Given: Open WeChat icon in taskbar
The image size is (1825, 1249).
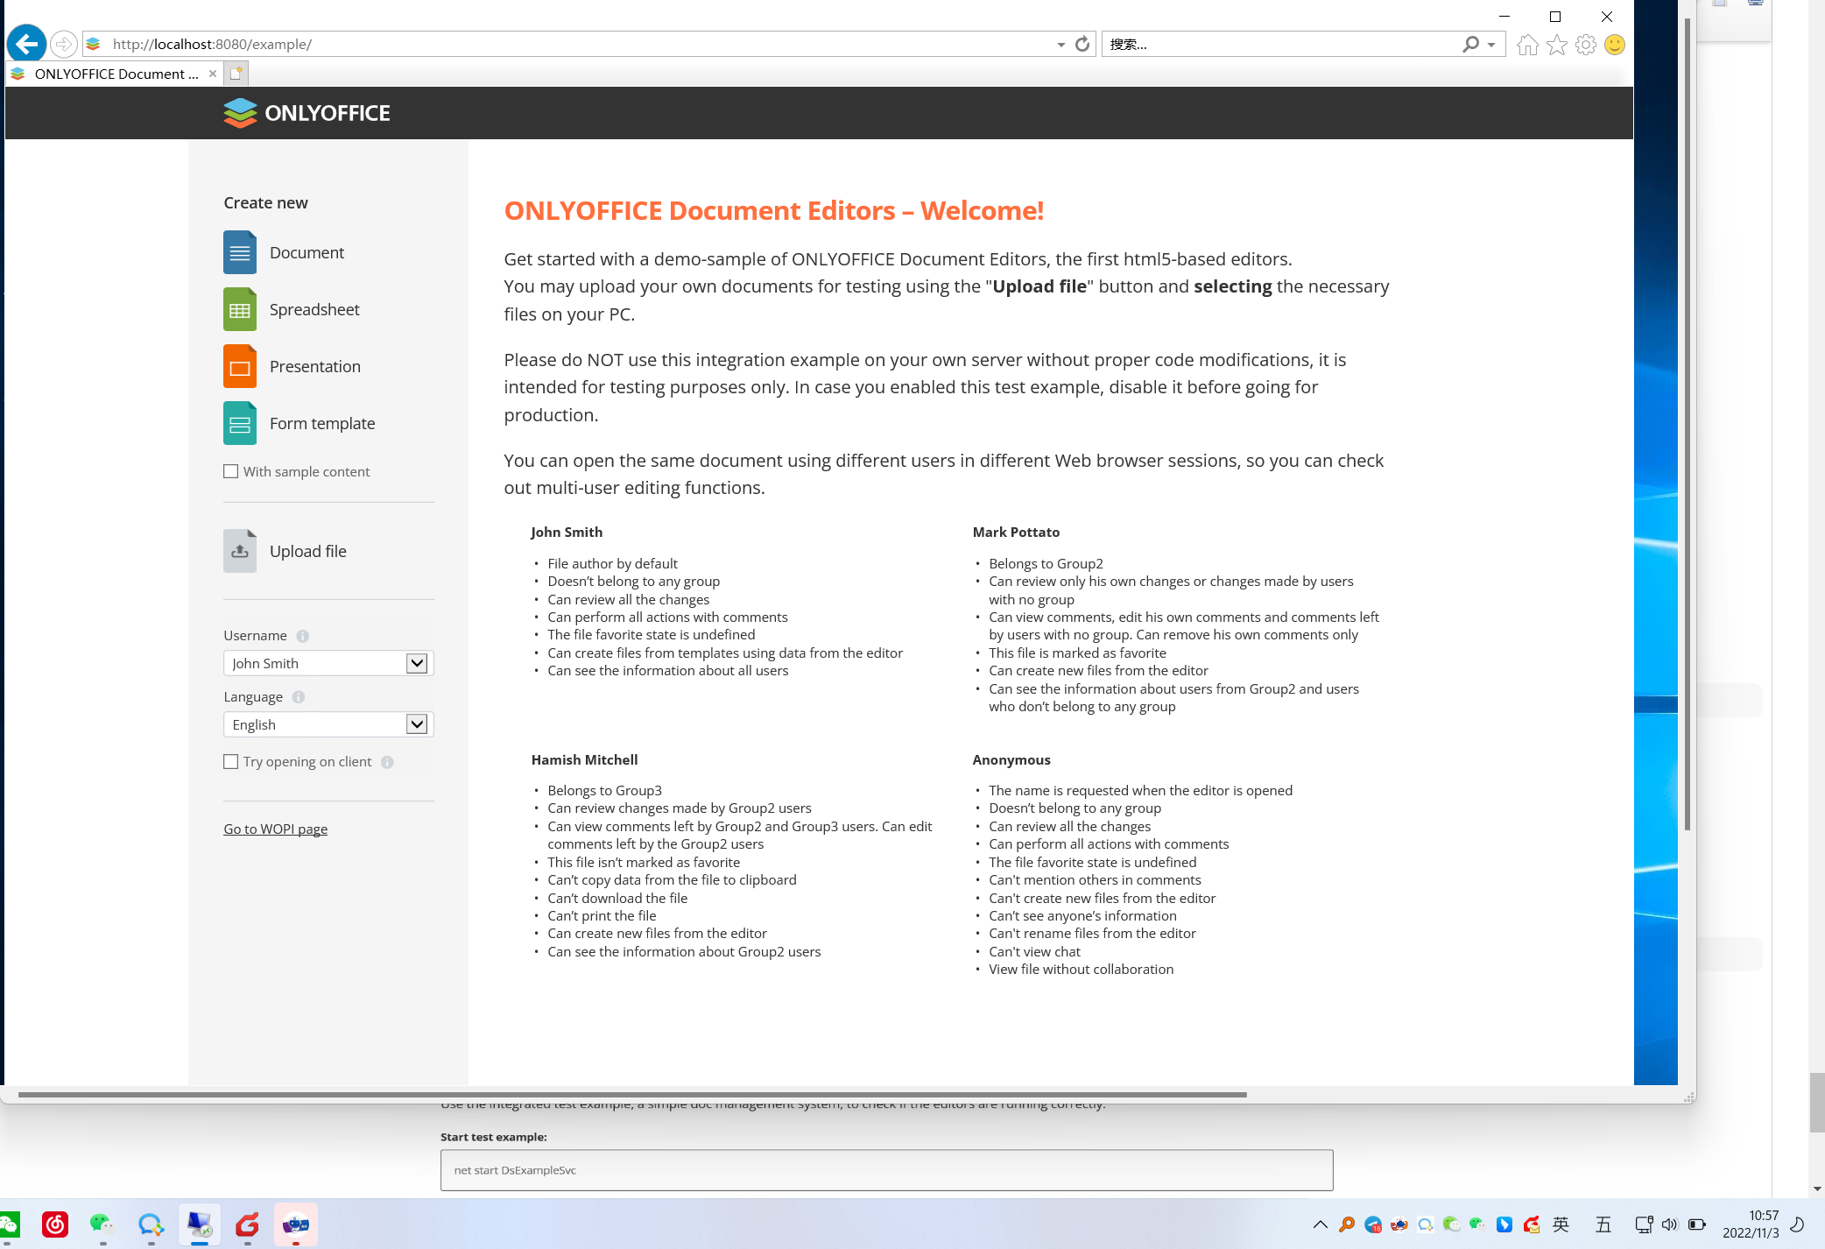Looking at the screenshot, I should tap(102, 1224).
